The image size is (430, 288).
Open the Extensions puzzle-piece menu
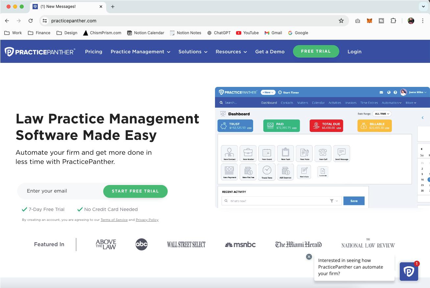pyautogui.click(x=393, y=21)
